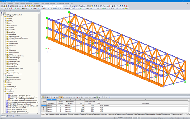The width and height of the screenshot is (190, 119).
Task: Click the table tabs scroll-right arrow
Action: 188,114
